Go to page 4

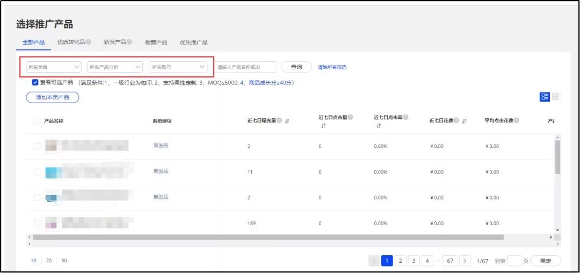point(427,261)
